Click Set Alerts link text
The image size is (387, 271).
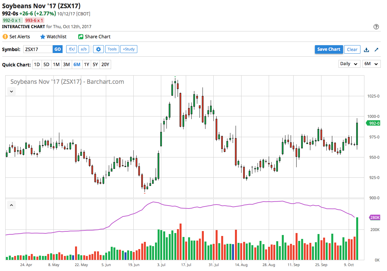coord(20,37)
